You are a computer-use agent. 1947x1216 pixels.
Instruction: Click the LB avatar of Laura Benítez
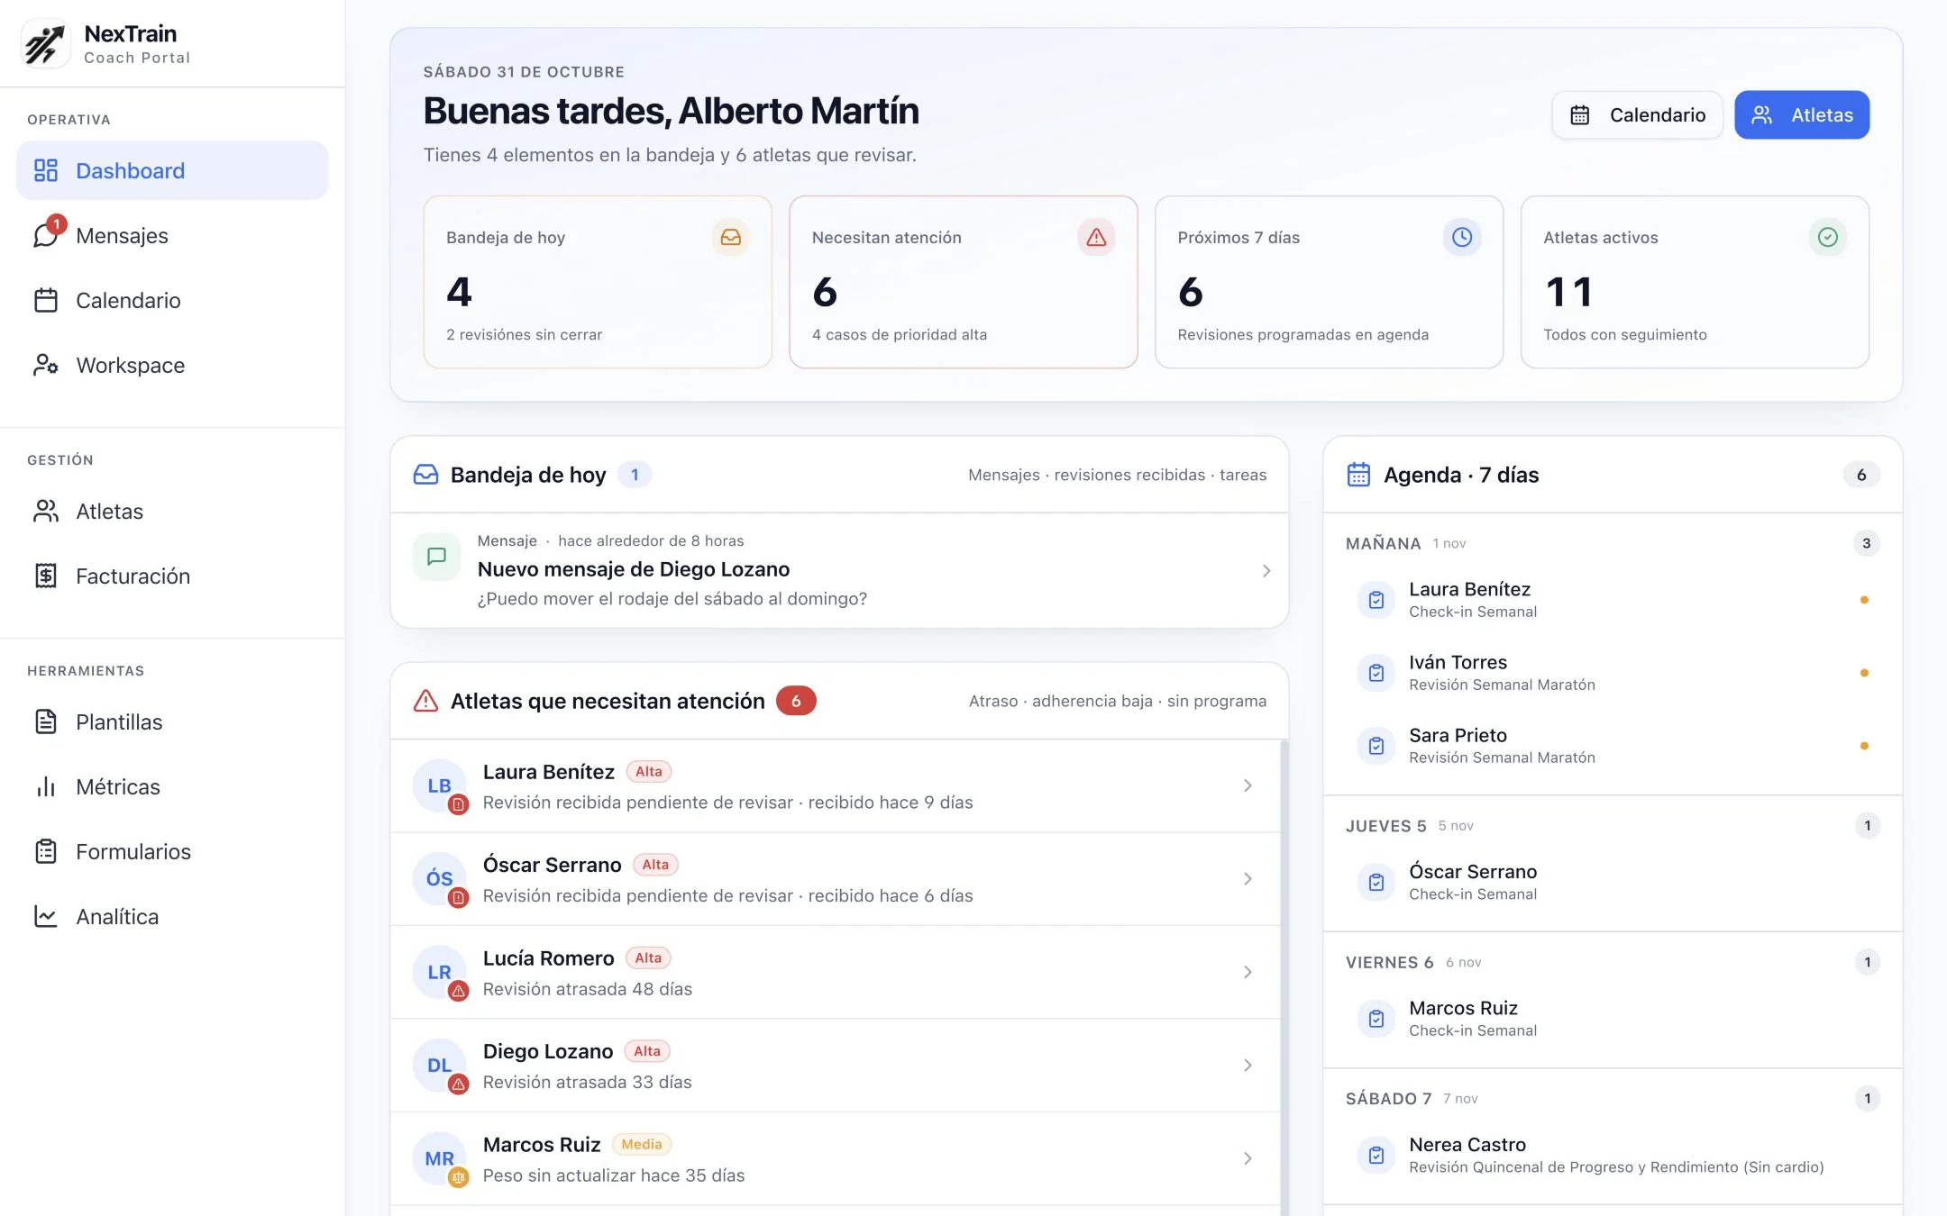(x=439, y=785)
